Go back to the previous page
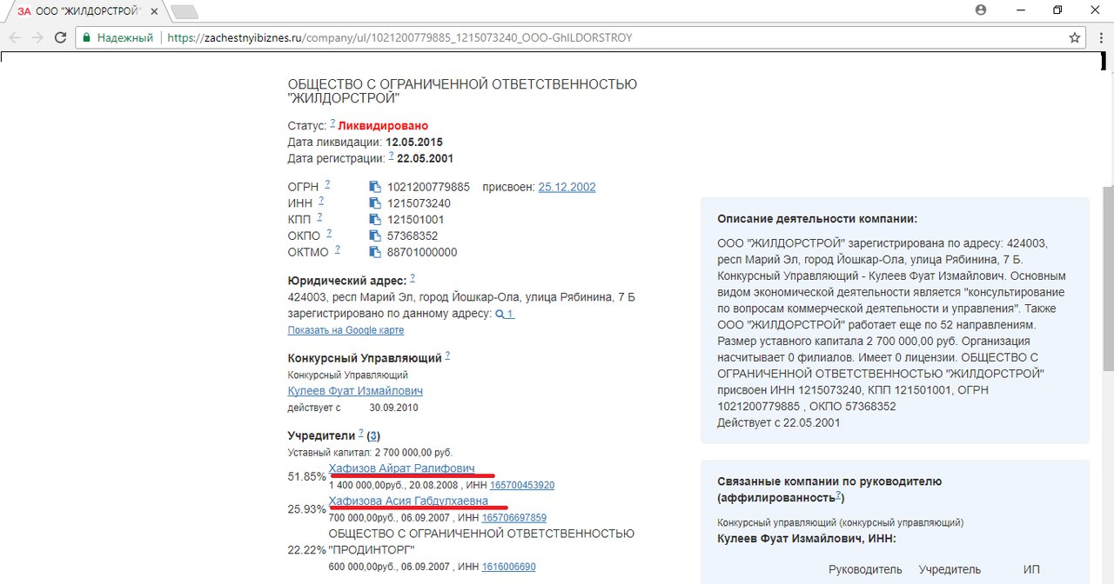Viewport: 1114px width, 584px height. [15, 37]
